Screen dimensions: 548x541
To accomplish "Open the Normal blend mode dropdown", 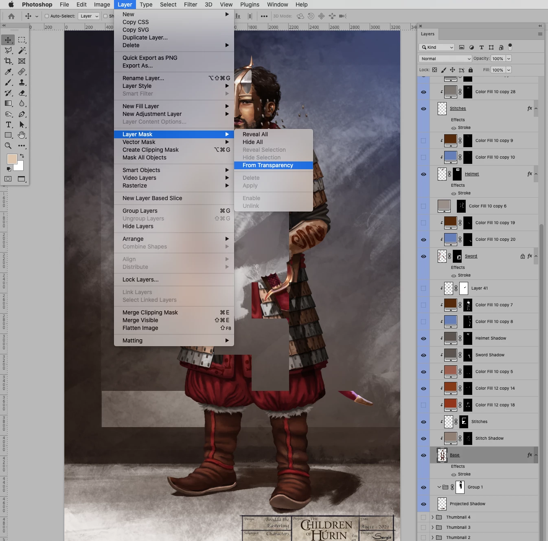I will pos(445,59).
